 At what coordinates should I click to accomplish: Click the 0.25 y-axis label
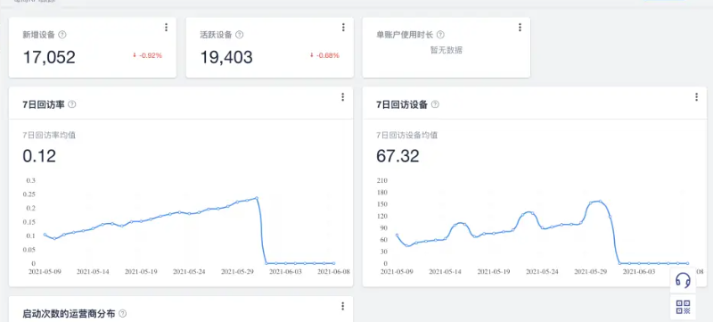(30, 194)
